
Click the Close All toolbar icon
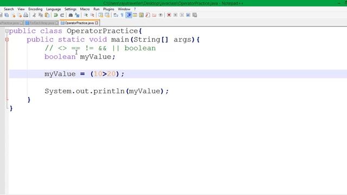coord(20,15)
